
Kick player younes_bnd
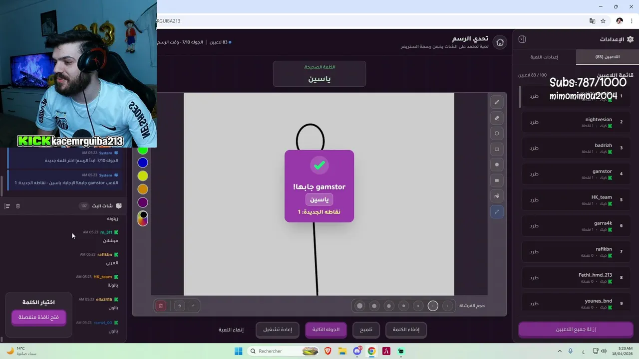[x=534, y=304]
